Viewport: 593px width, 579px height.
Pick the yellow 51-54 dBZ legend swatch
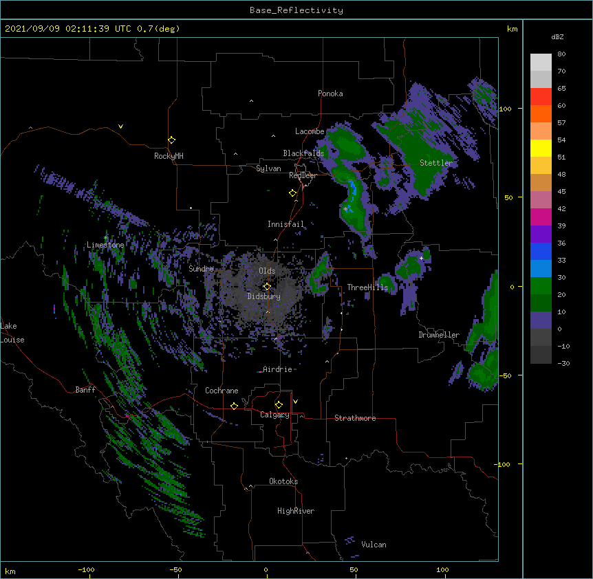tap(541, 148)
